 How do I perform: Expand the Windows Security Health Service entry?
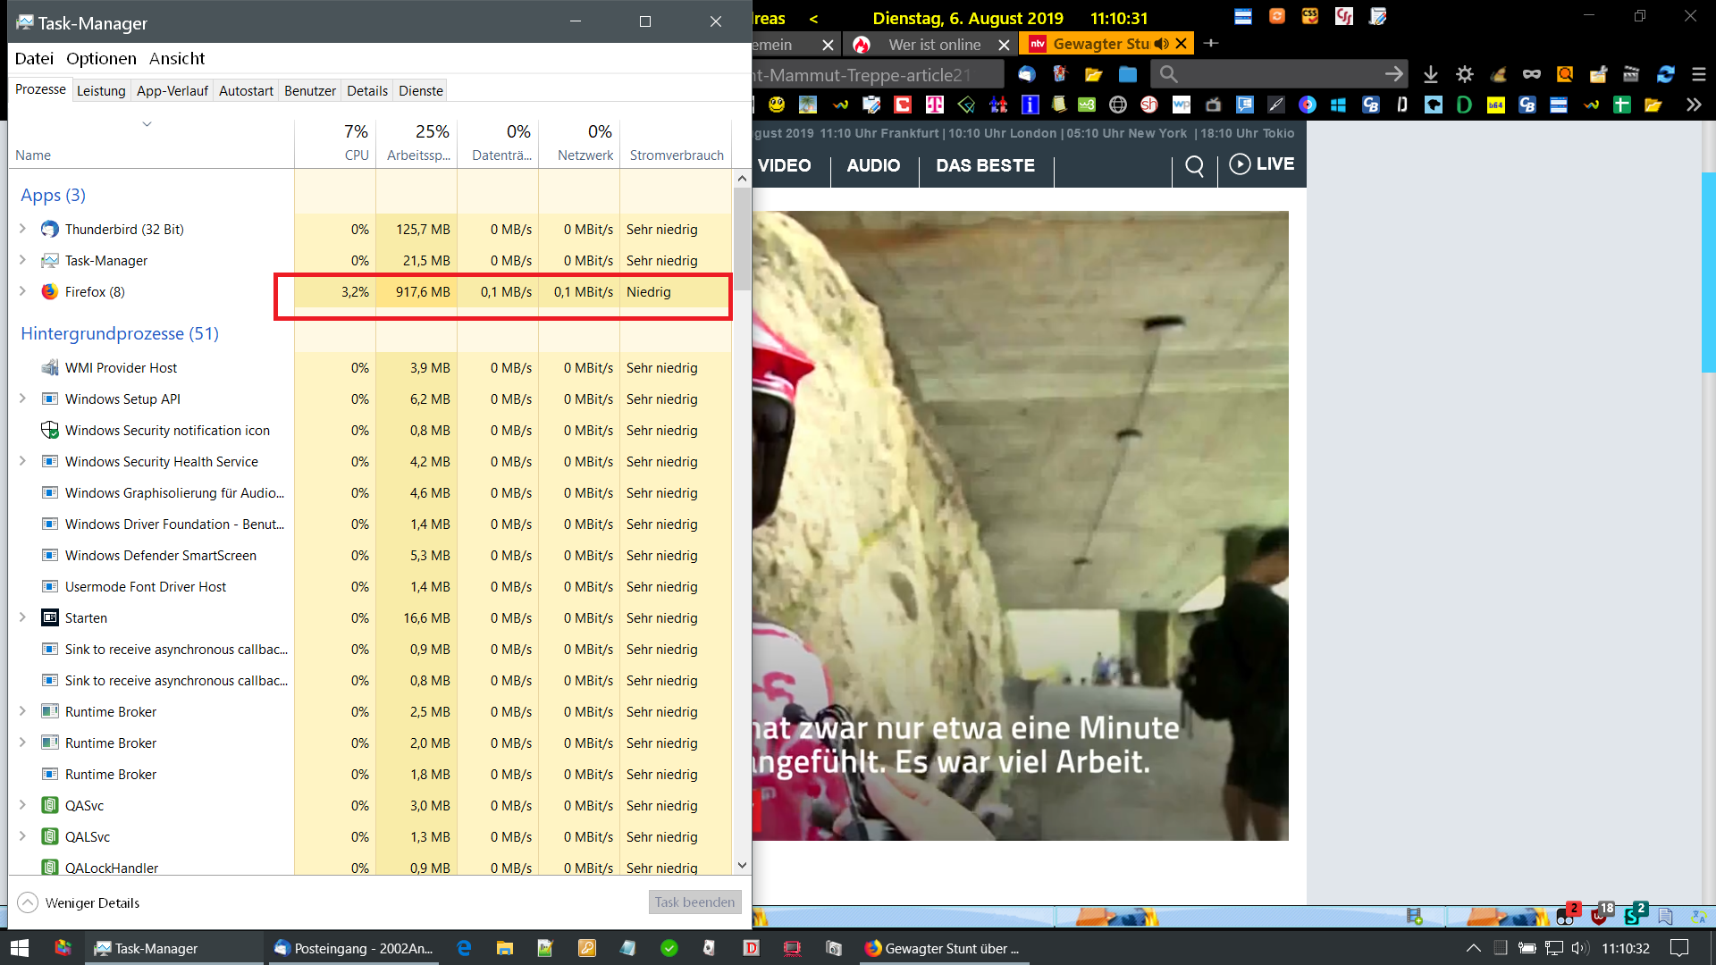point(23,461)
